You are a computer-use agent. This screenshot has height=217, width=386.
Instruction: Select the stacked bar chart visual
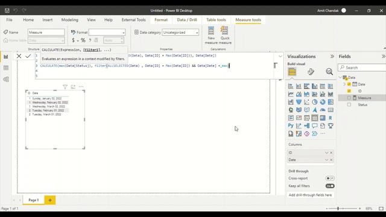(291, 86)
